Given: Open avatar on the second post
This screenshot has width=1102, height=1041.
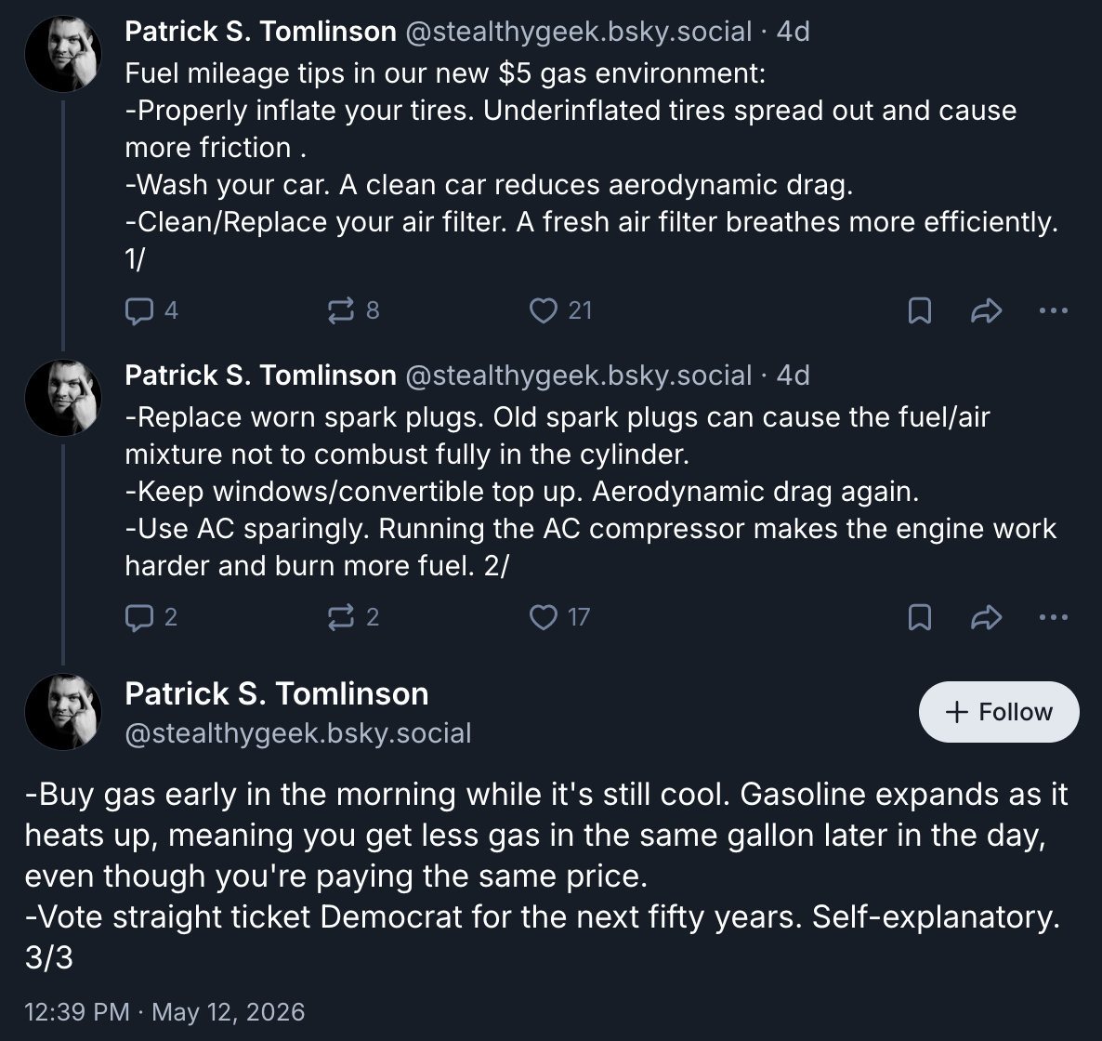Looking at the screenshot, I should [63, 398].
